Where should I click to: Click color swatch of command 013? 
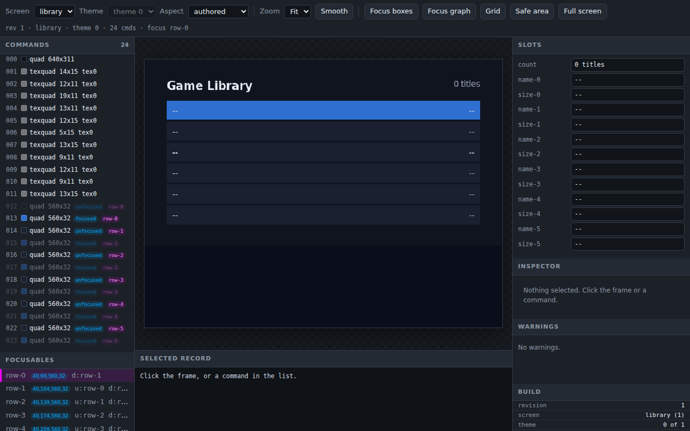tap(24, 218)
